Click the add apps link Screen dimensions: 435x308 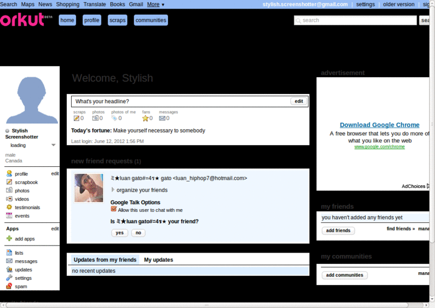24,238
